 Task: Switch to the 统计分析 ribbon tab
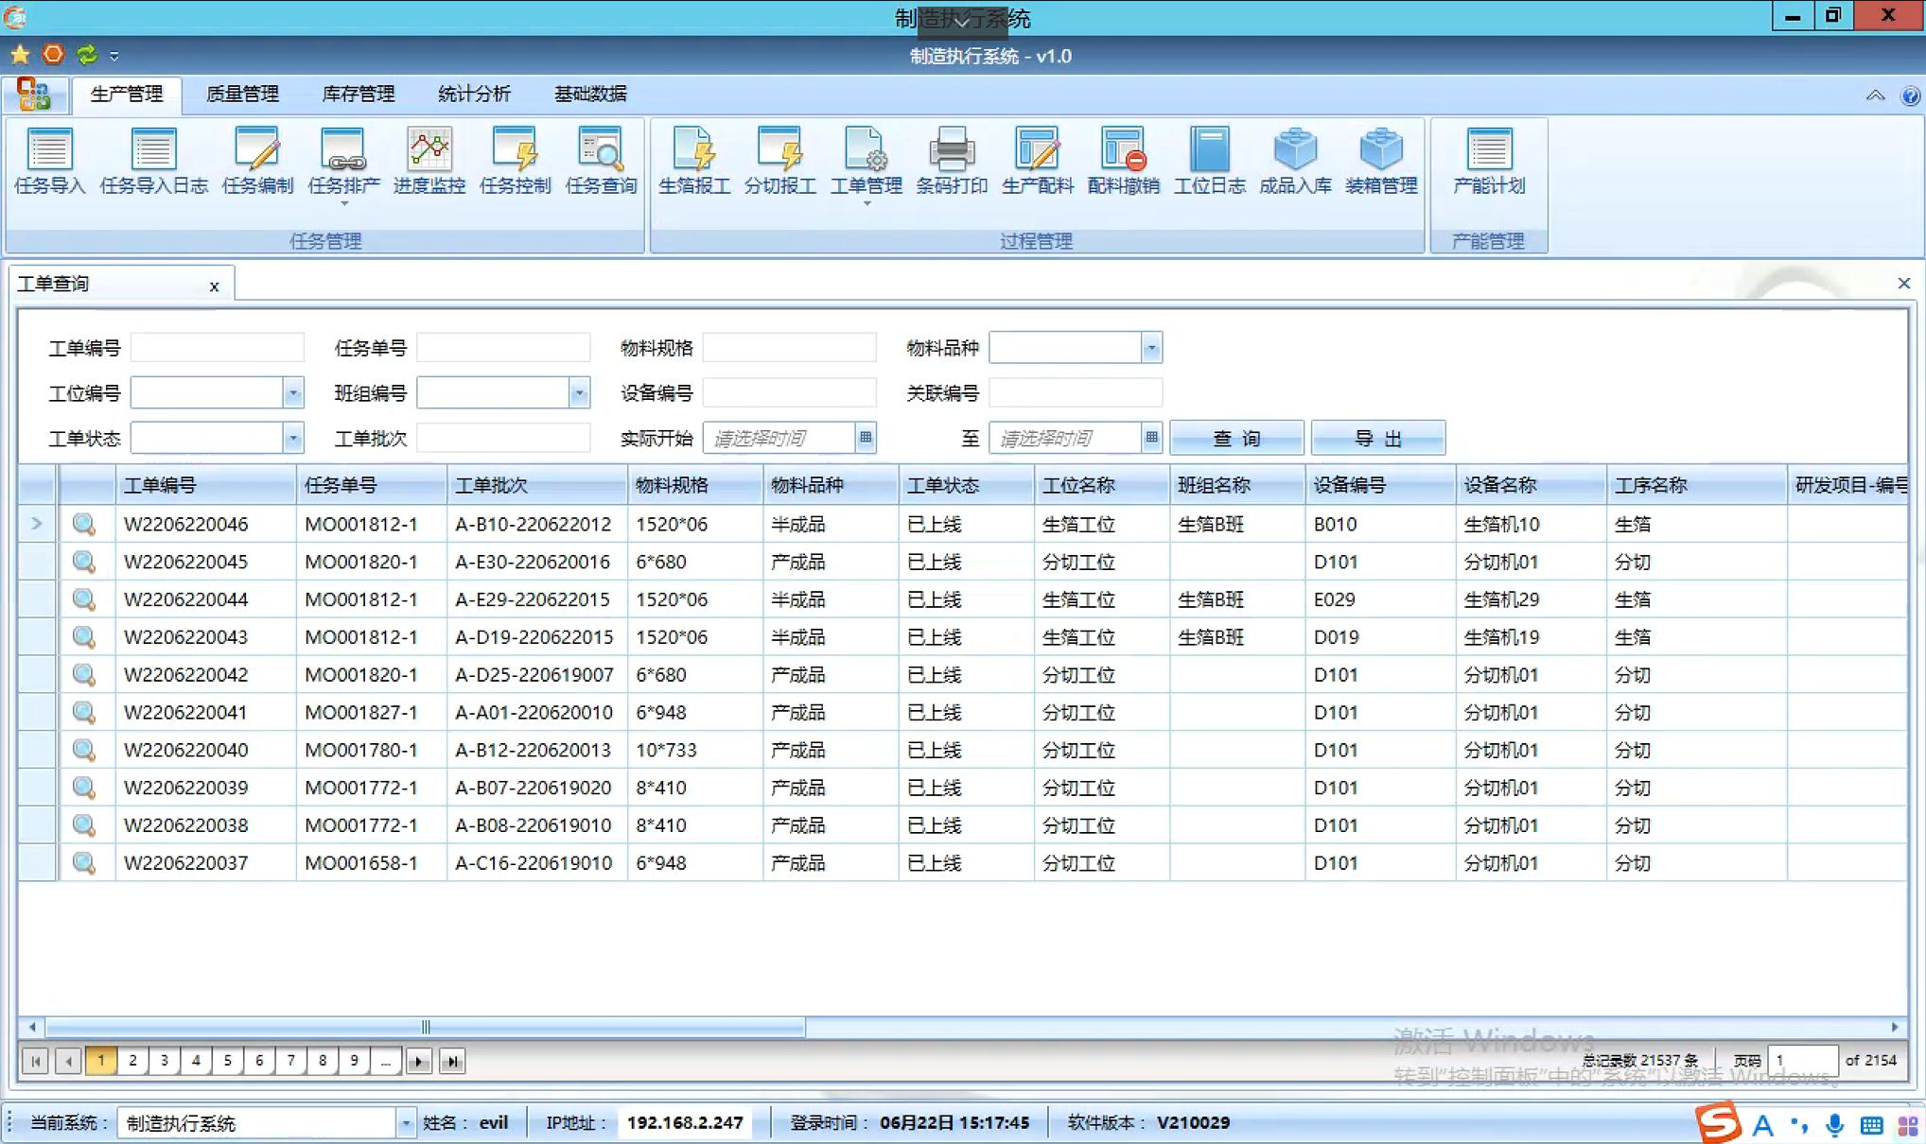pyautogui.click(x=474, y=94)
